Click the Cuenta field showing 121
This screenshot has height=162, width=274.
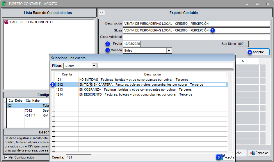pos(79,157)
